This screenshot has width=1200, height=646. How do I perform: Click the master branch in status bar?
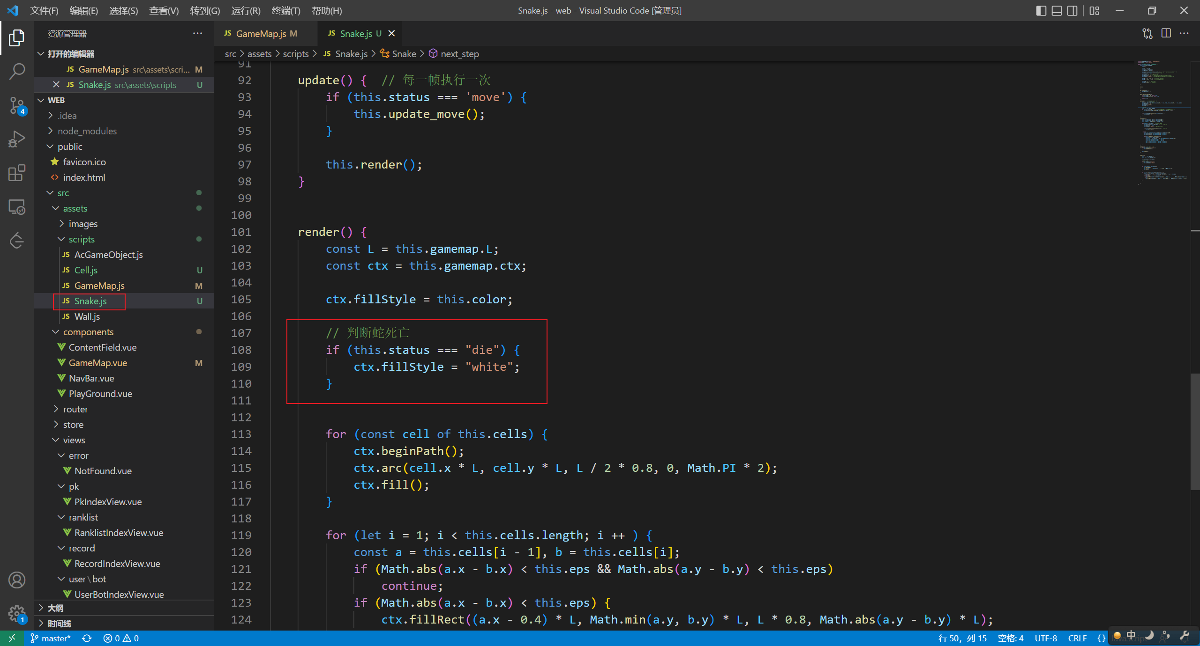click(51, 638)
